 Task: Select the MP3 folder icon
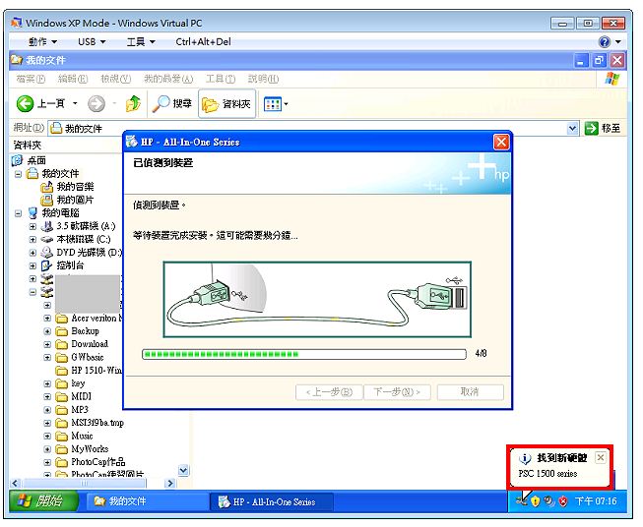[61, 410]
